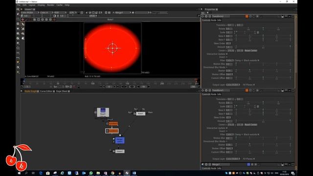Select the Read1 node in graph
This screenshot has width=313, height=176.
pos(103,112)
